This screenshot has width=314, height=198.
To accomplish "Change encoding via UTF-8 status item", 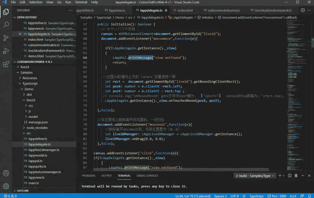I will pos(235,196).
